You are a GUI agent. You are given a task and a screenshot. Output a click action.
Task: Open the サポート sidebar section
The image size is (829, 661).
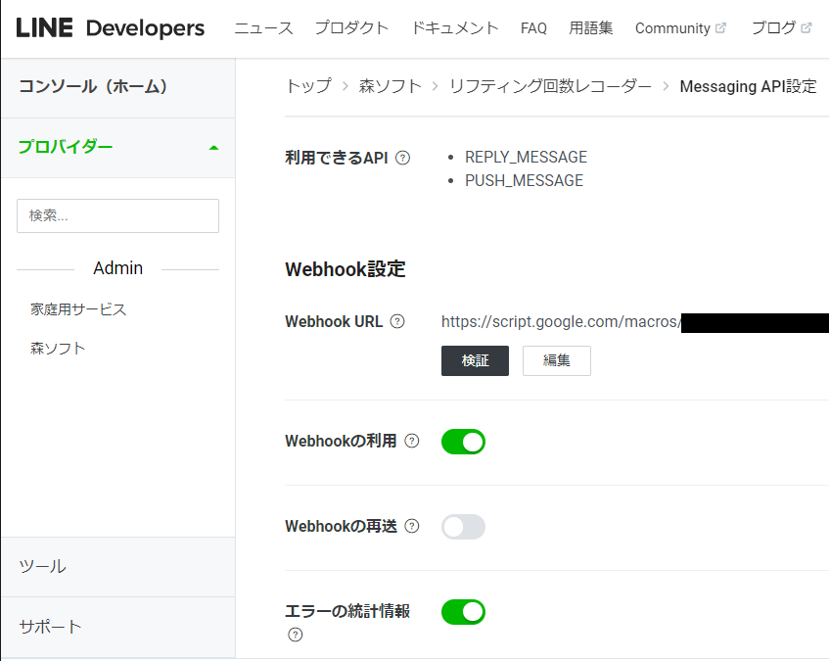[x=118, y=627]
